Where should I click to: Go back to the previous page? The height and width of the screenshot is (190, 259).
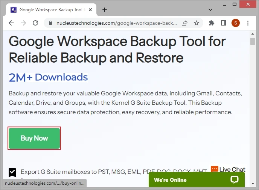coord(11,23)
